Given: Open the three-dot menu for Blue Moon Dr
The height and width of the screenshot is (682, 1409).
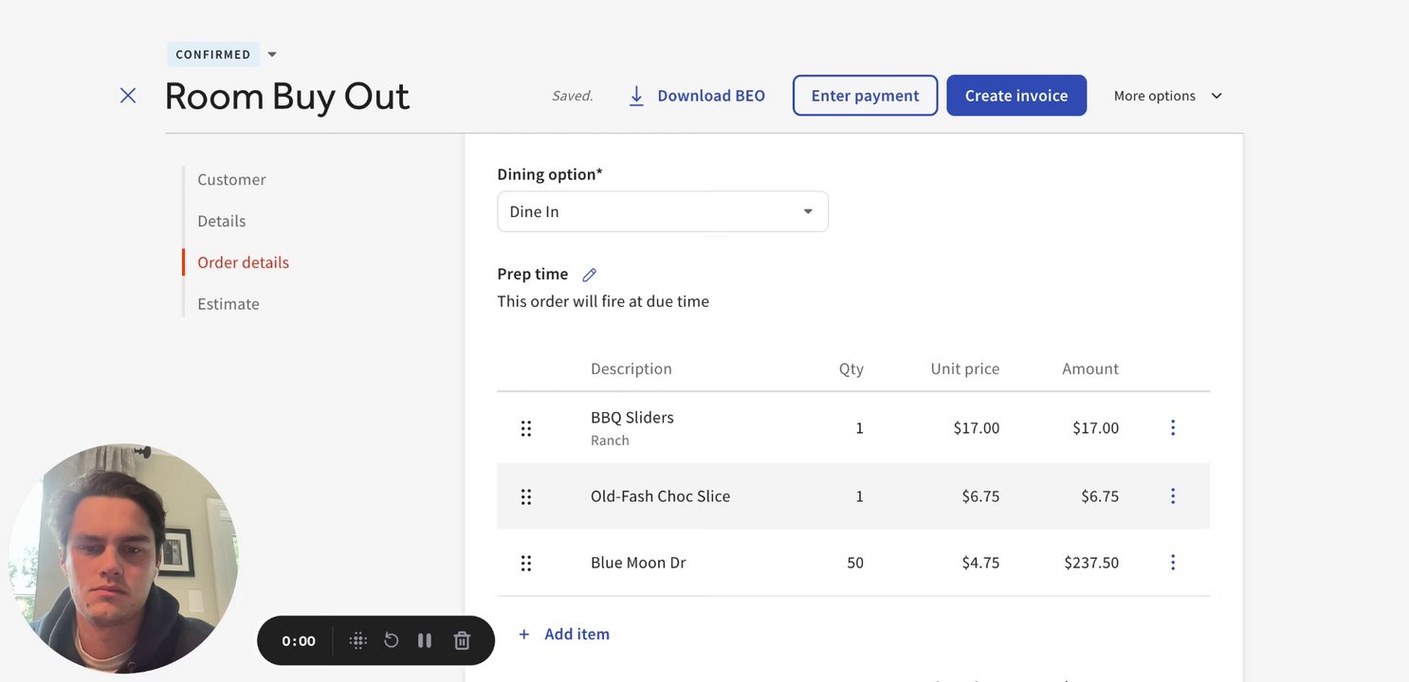Looking at the screenshot, I should click(1173, 563).
